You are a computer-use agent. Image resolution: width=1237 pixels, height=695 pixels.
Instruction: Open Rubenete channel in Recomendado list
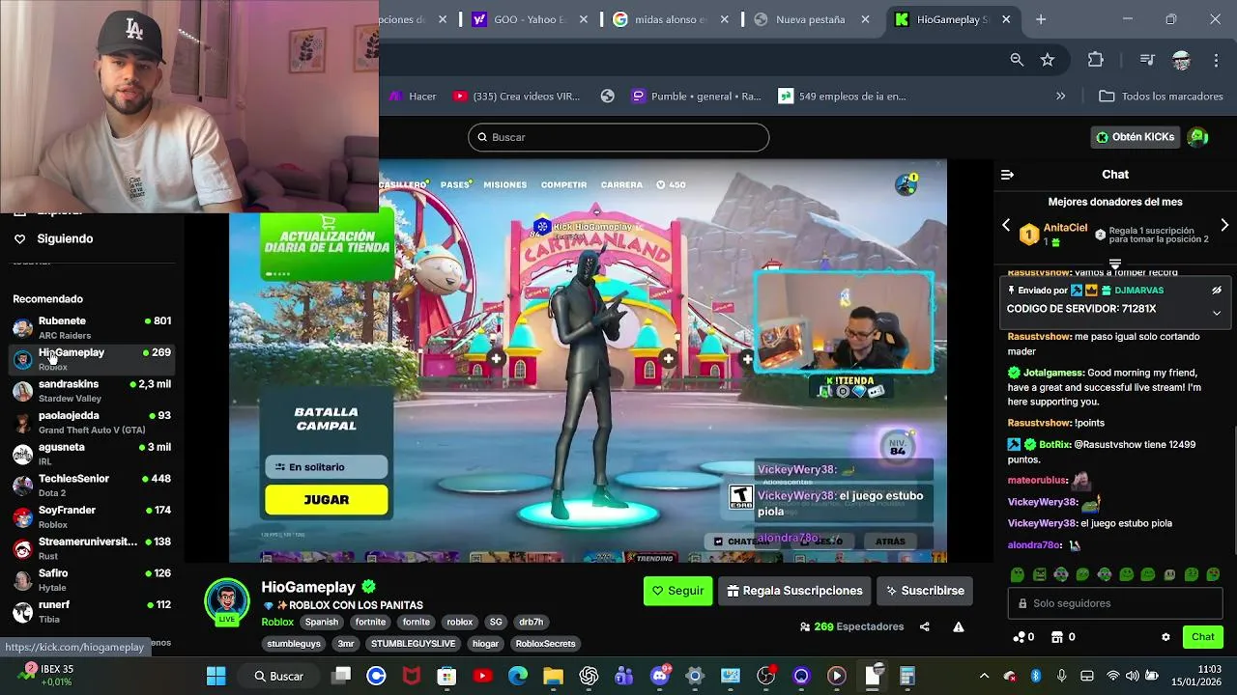[x=92, y=327]
